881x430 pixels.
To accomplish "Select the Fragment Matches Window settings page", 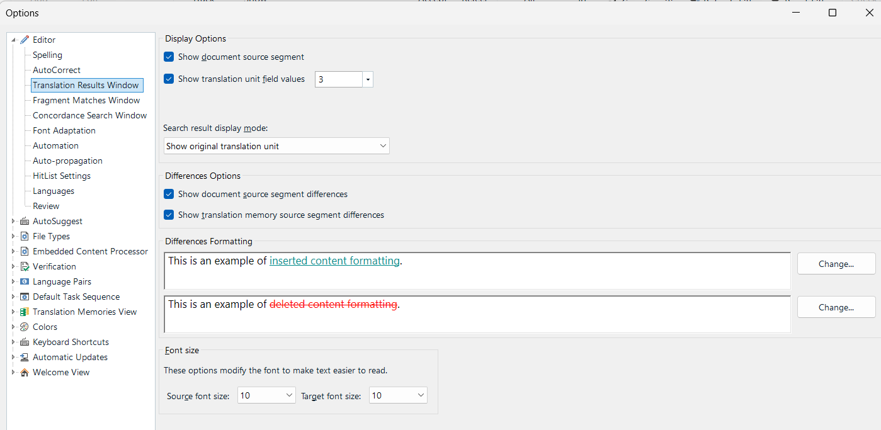I will click(x=86, y=100).
